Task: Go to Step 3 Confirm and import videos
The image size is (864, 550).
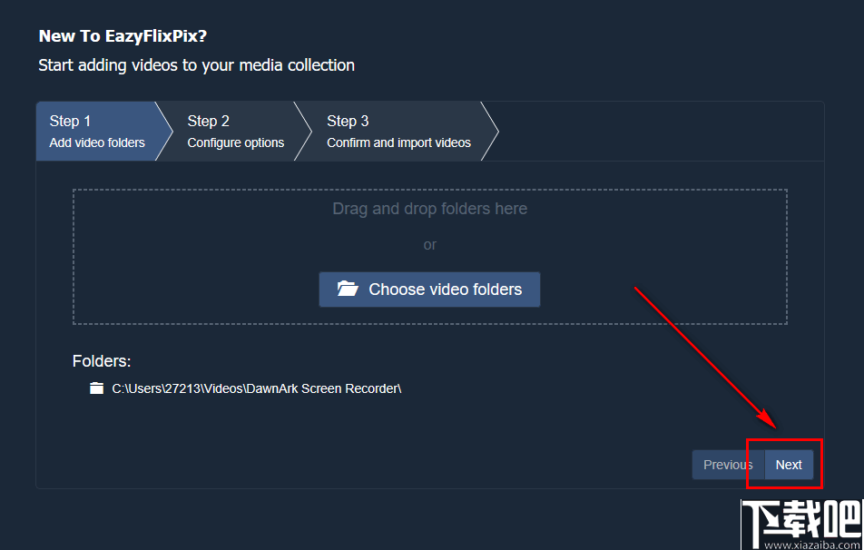Action: pyautogui.click(x=398, y=132)
